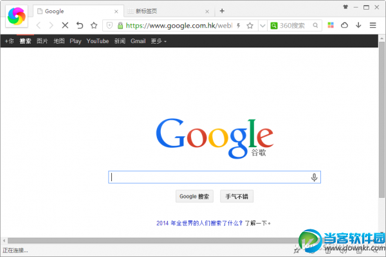Open the 2014 年全世界的人们搜索了什么 link
Image resolution: width=386 pixels, height=257 pixels.
(x=199, y=223)
